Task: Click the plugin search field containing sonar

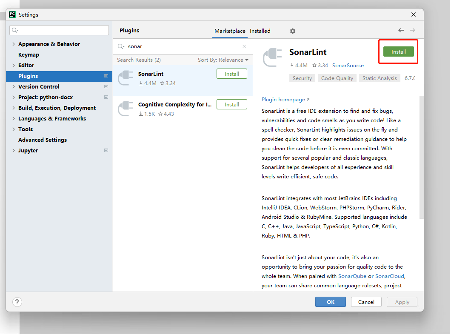Action: coord(183,46)
